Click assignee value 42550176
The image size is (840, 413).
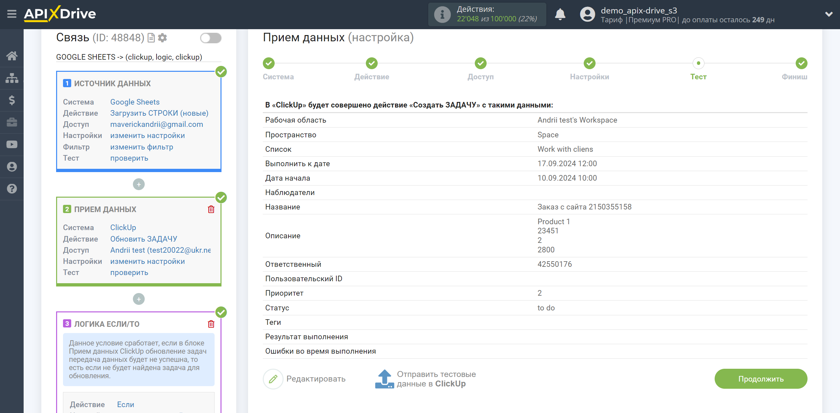click(x=555, y=264)
